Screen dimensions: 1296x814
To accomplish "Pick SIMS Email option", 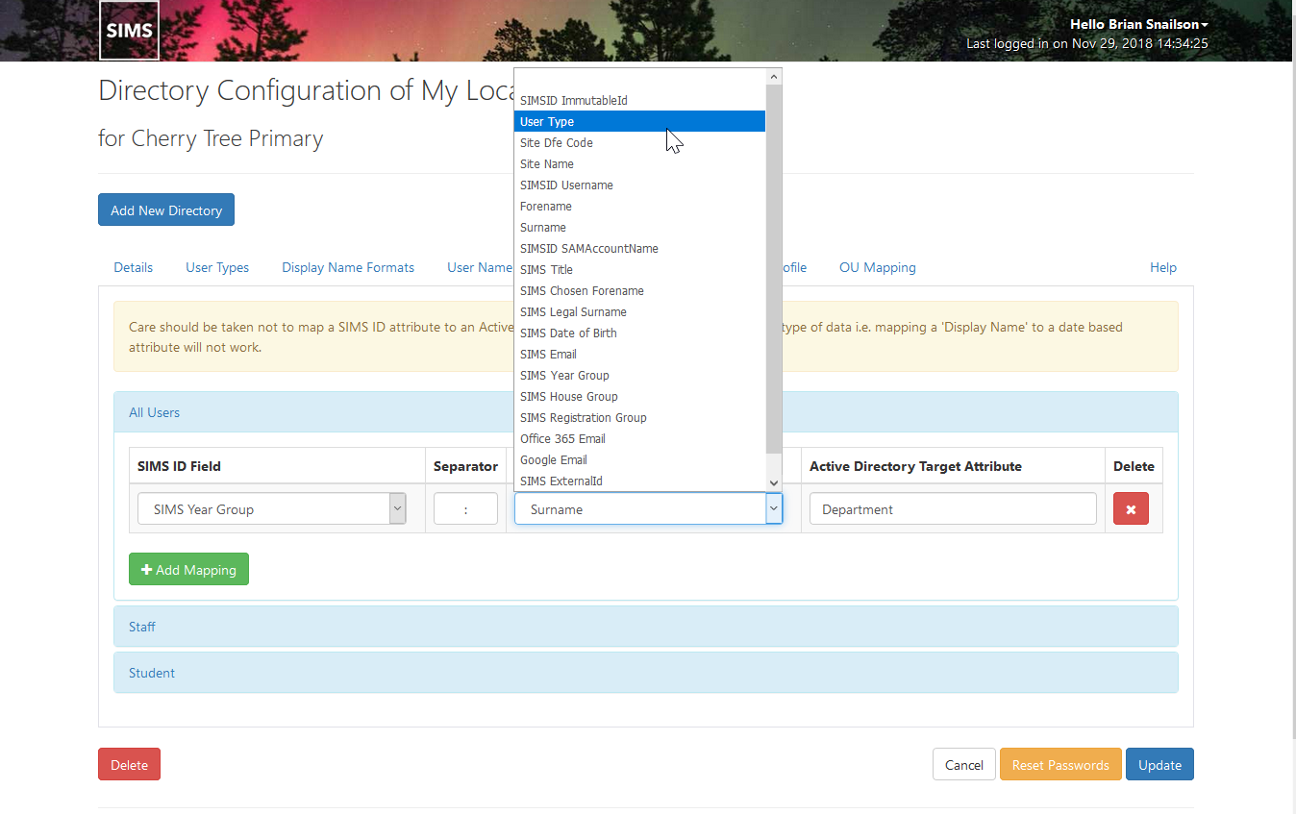I will tap(639, 354).
